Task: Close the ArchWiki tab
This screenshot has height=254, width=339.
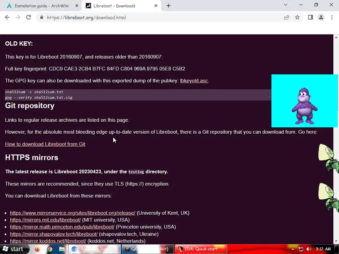Action: click(77, 6)
